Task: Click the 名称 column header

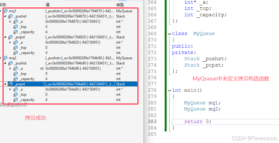Action: click(4, 5)
